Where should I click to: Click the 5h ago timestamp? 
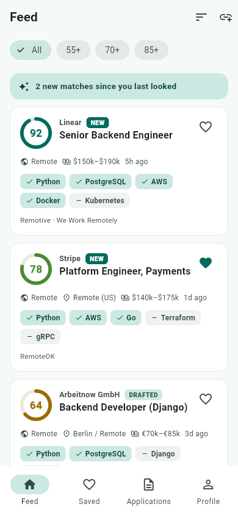(137, 162)
